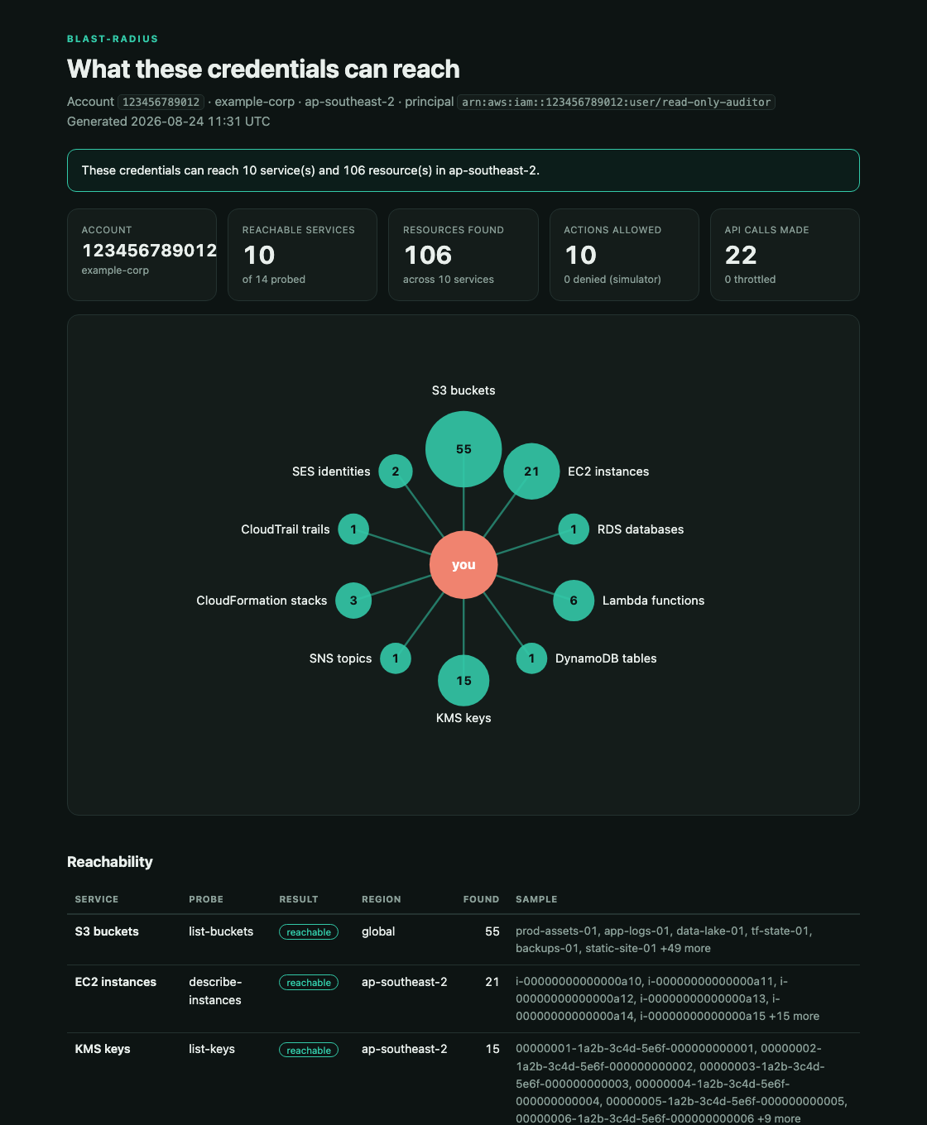Click the 'SES identities' graph label
The height and width of the screenshot is (1125, 927).
pos(331,472)
